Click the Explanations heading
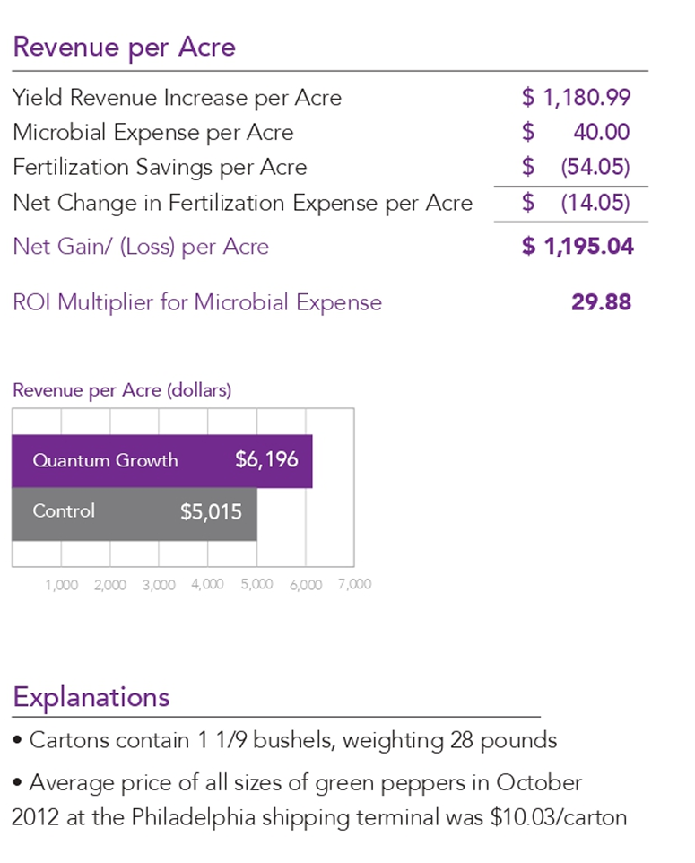The width and height of the screenshot is (695, 863). pos(91,697)
